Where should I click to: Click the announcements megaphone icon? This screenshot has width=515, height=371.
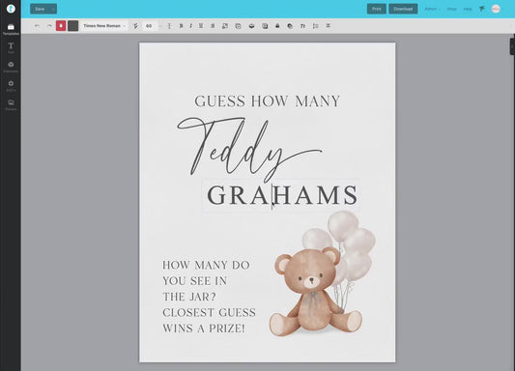click(482, 9)
